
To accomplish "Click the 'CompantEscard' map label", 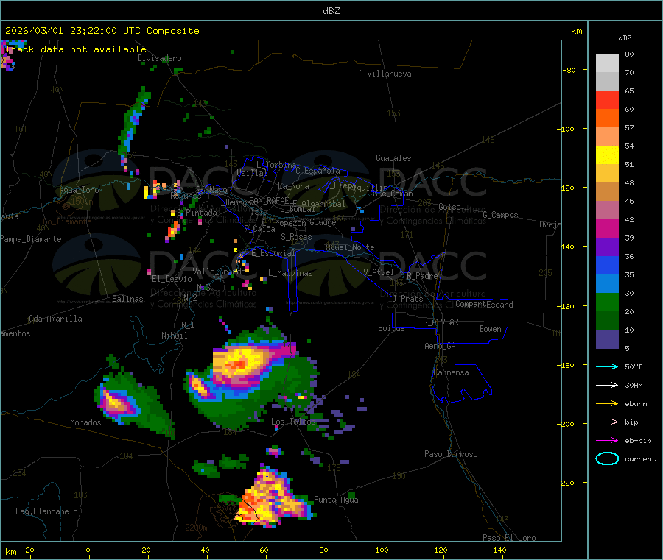I will coord(484,305).
